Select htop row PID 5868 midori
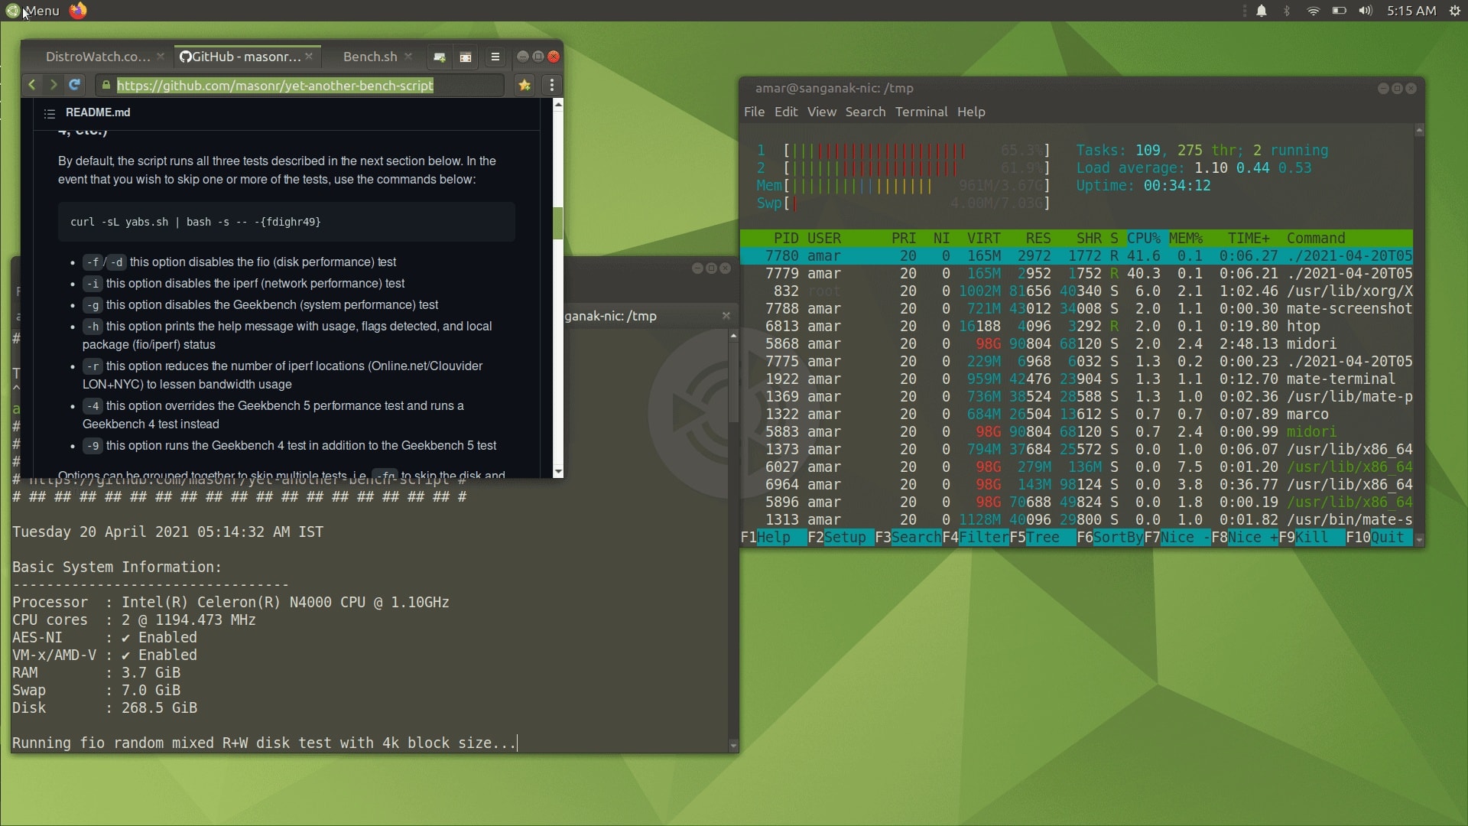 pos(1077,344)
